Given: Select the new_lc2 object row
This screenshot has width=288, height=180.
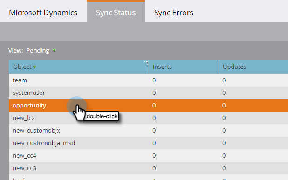Looking at the screenshot, I should [148, 118].
